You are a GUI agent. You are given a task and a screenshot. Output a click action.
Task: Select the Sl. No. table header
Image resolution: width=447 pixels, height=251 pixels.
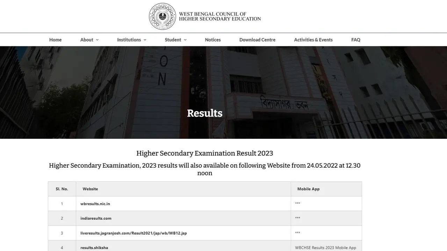pyautogui.click(x=62, y=189)
